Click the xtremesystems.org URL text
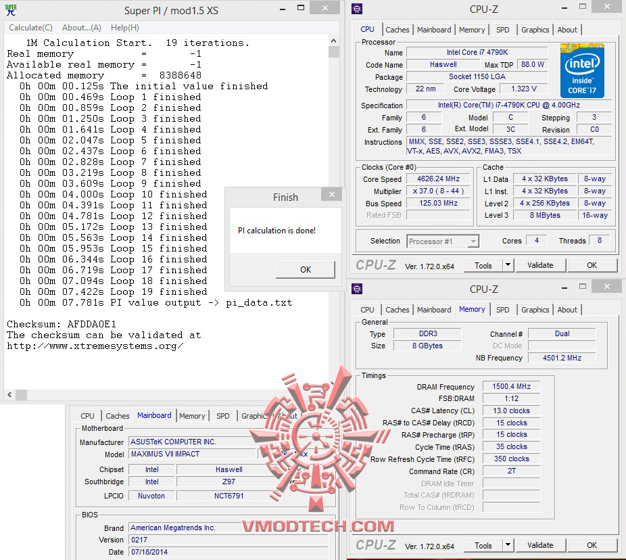Viewport: 626px width, 560px height. 95,346
